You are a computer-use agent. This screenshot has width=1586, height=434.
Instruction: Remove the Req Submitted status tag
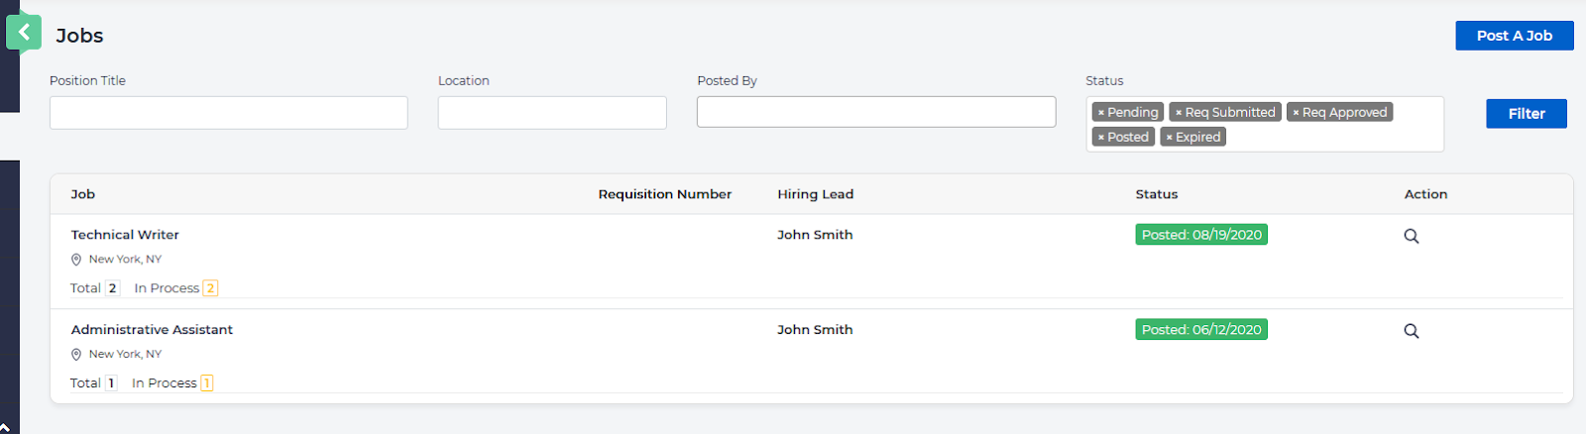[1179, 113]
